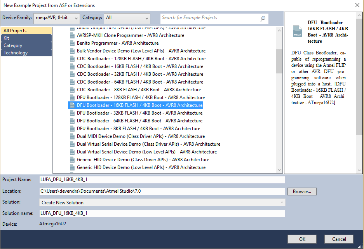Screen dimensions: 364x249
Task: Select Generic HID Device Demo (Low Level APIs)
Action: pyautogui.click(x=141, y=167)
